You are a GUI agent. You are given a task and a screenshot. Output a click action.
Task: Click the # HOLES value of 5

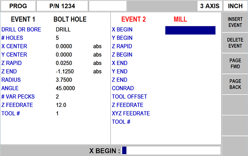pos(57,38)
